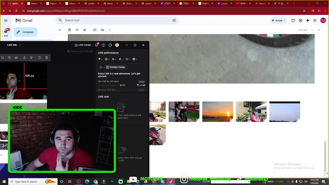Expand the viewers metric in LIVE performance
The image size is (329, 185).
point(114,59)
